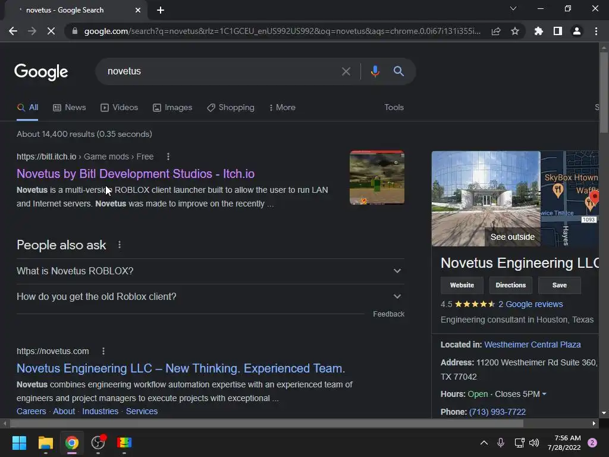Click the forward navigation arrow

(32, 31)
